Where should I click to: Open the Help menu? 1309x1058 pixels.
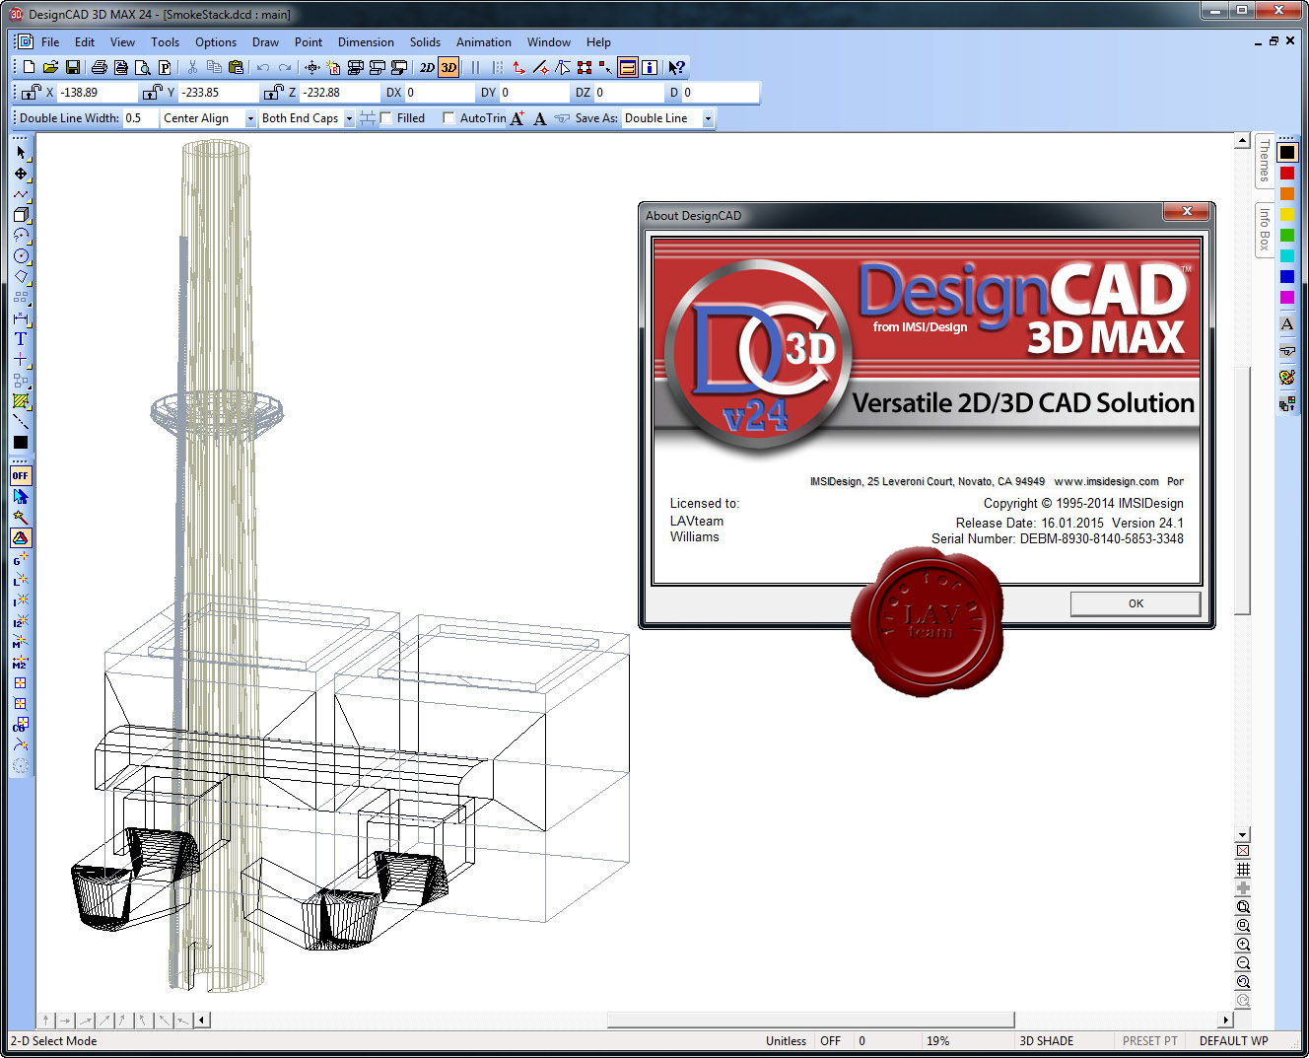tap(598, 41)
